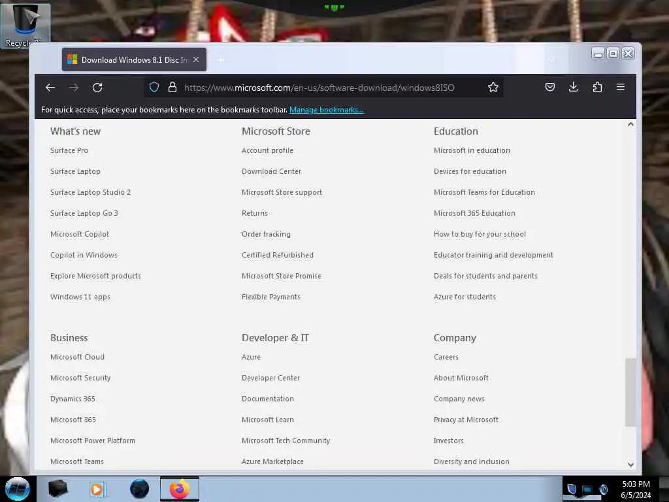Open the Microsoft Tech Community link
669x502 pixels.
[286, 441]
